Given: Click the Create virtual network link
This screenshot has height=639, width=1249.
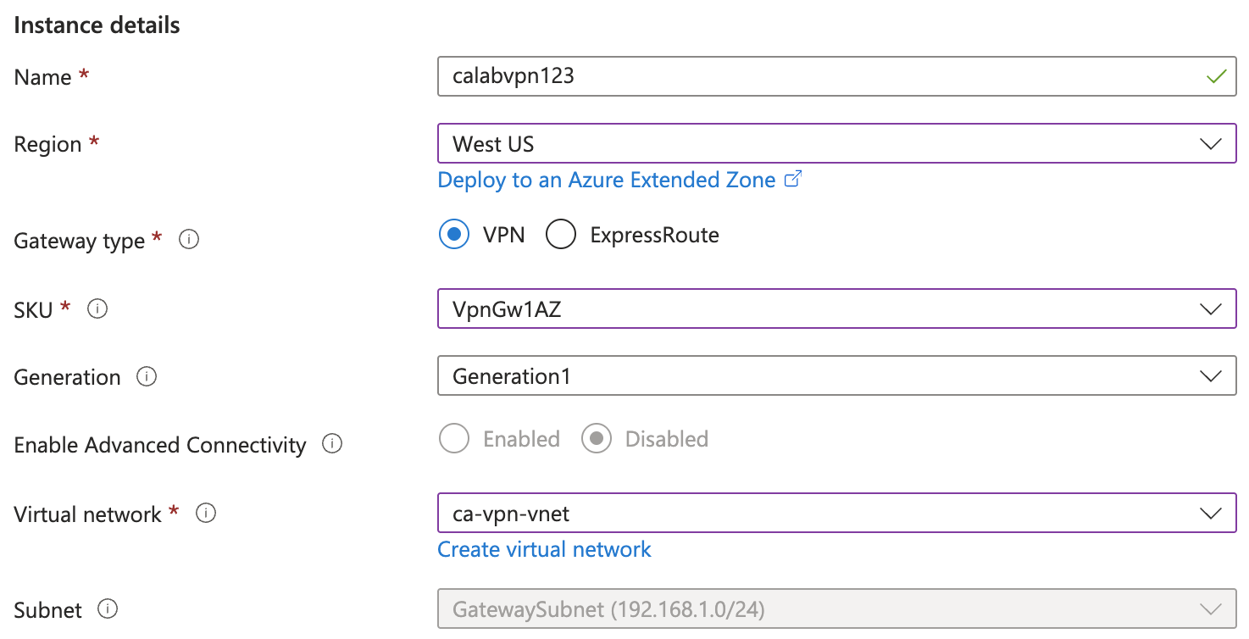Looking at the screenshot, I should (x=545, y=549).
